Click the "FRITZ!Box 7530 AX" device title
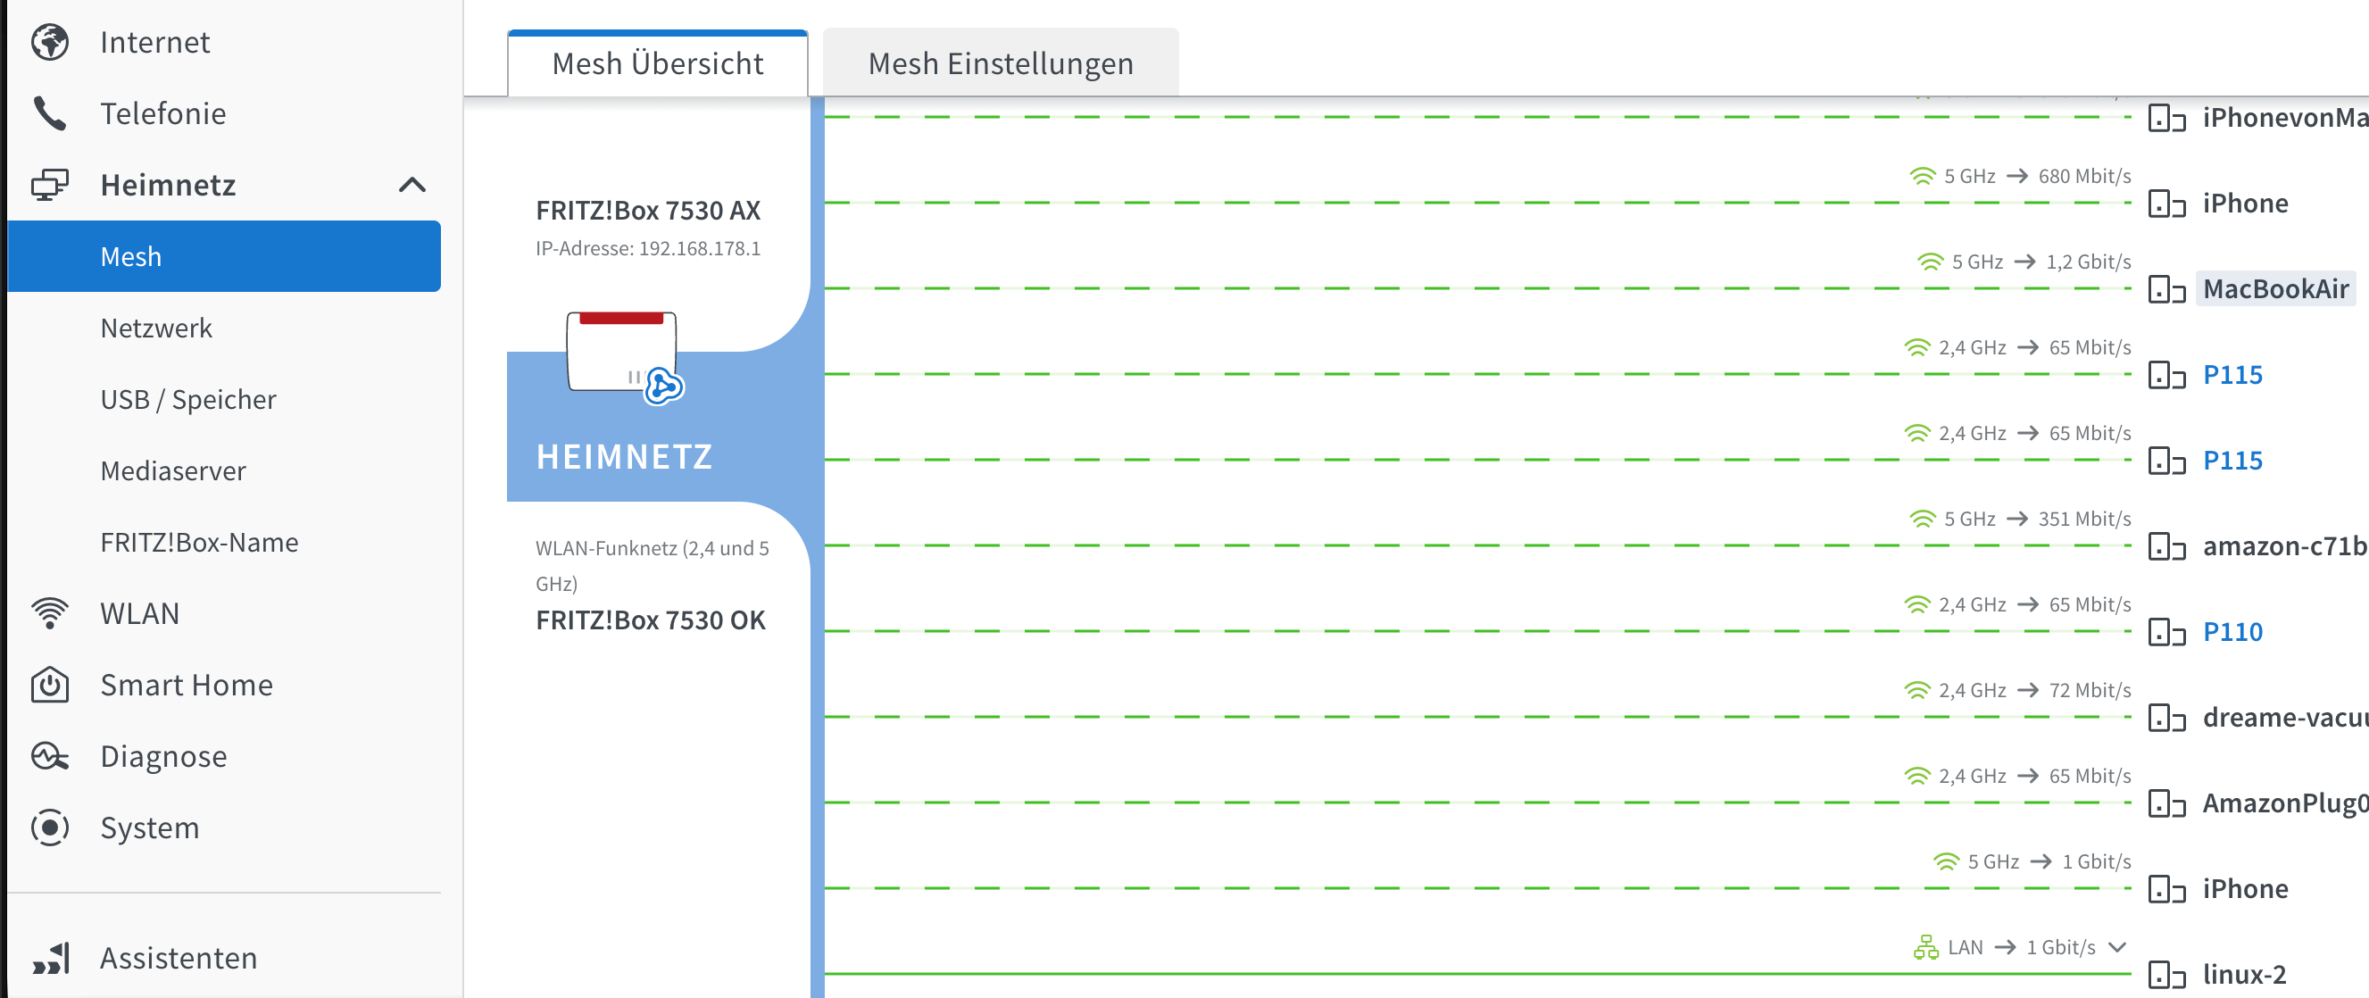Image resolution: width=2369 pixels, height=998 pixels. pyautogui.click(x=648, y=211)
